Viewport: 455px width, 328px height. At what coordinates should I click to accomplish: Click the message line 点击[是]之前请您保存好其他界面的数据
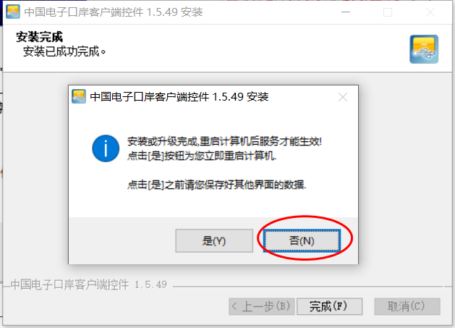coord(217,185)
